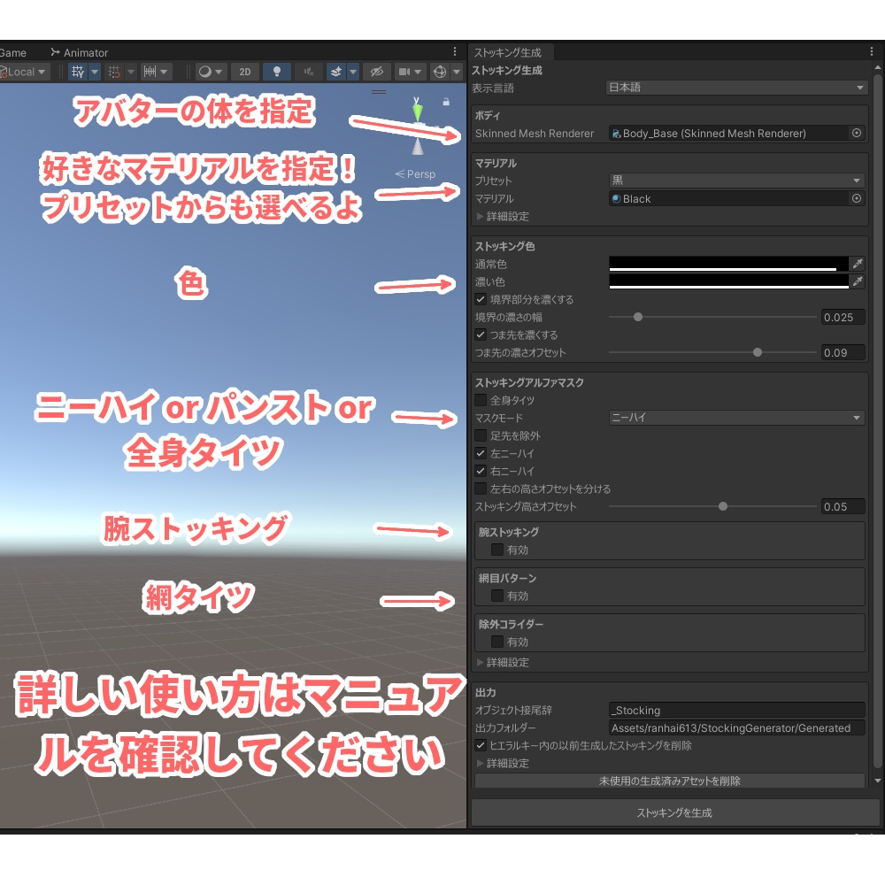
Task: Click the panel vertical scrollbar
Action: click(x=877, y=420)
